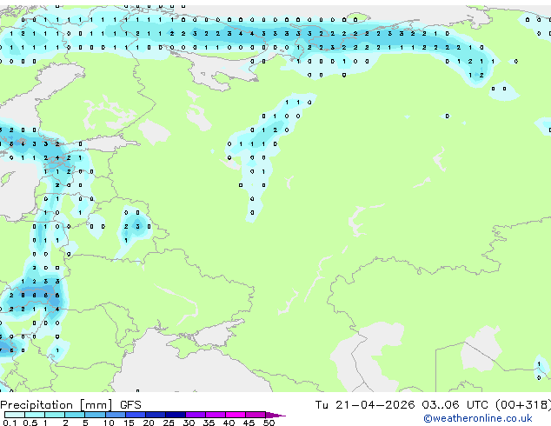
Task: Choose the legend swatch between 45 and 50
Action: [256, 415]
